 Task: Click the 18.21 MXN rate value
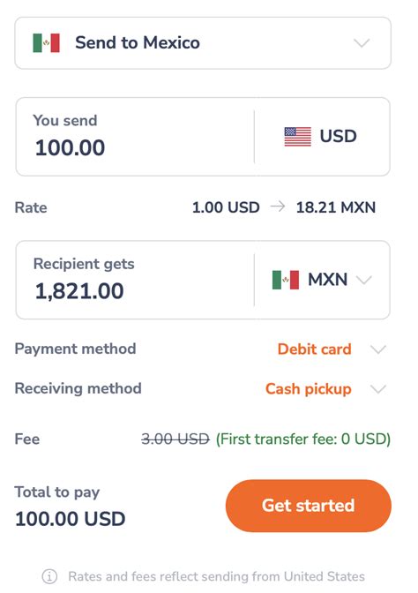336,207
